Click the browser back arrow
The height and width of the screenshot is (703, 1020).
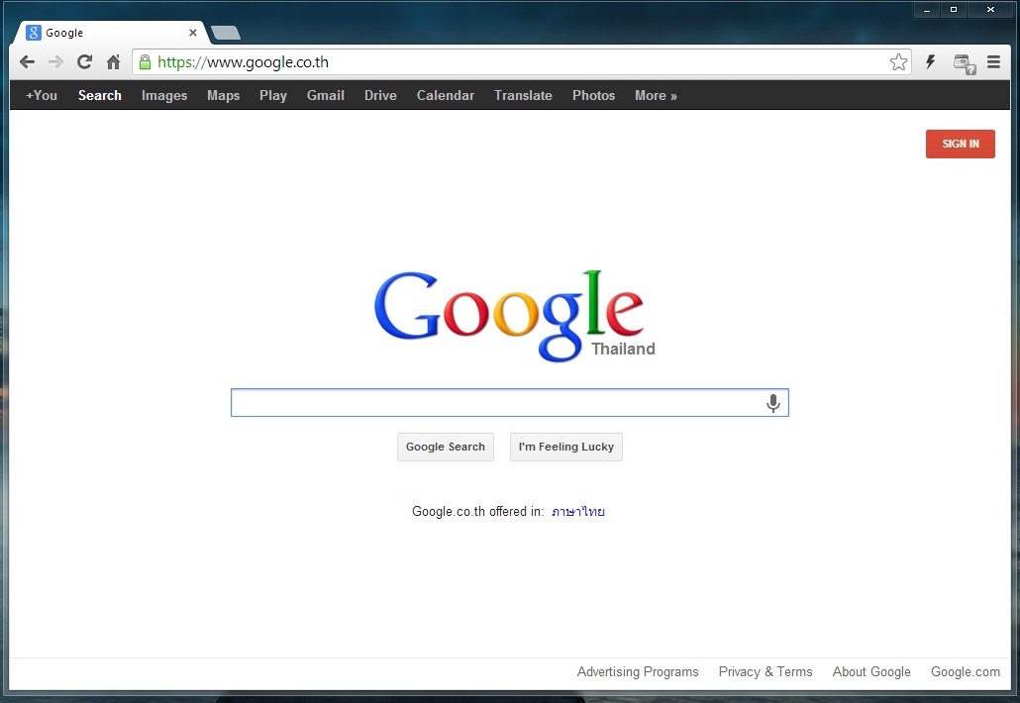pos(27,62)
